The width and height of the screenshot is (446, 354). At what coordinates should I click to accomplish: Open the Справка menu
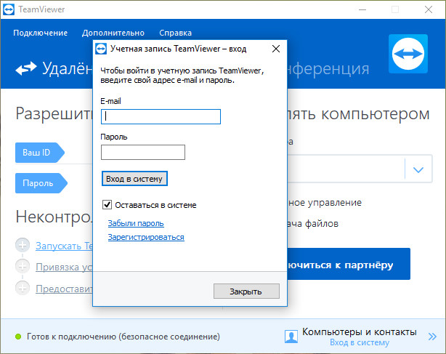pos(175,33)
